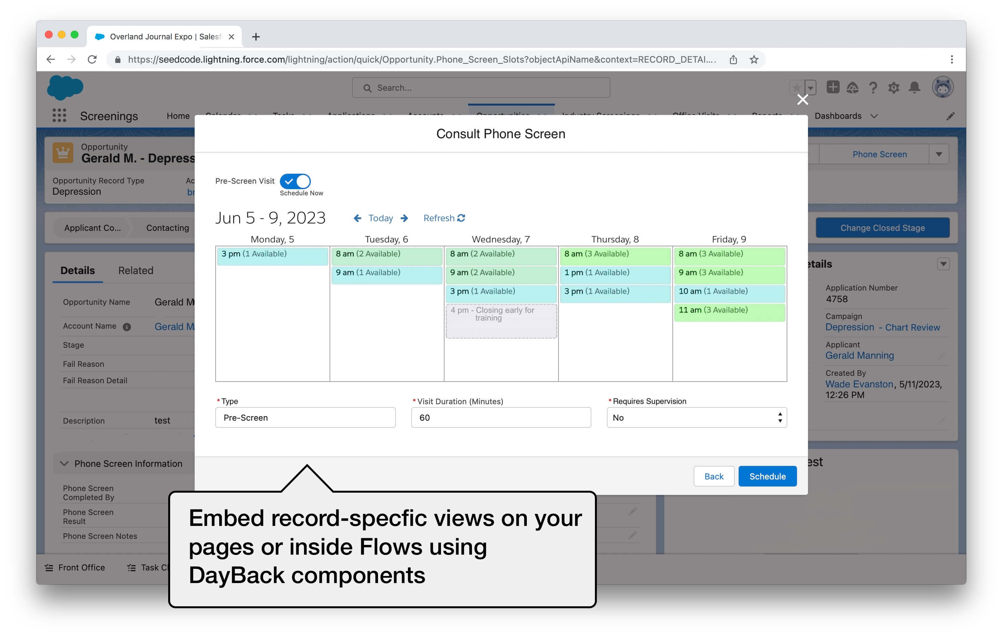Viewport: 1002px width, 636px height.
Task: Click the browser back arrow
Action: click(x=50, y=59)
